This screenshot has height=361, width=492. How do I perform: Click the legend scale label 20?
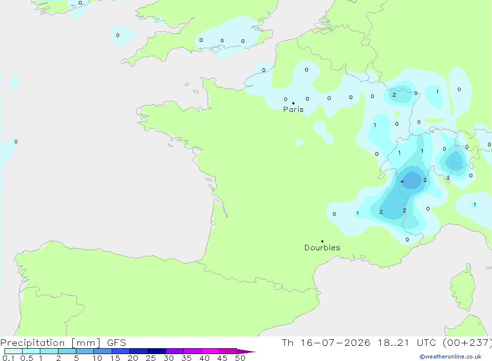(133, 358)
